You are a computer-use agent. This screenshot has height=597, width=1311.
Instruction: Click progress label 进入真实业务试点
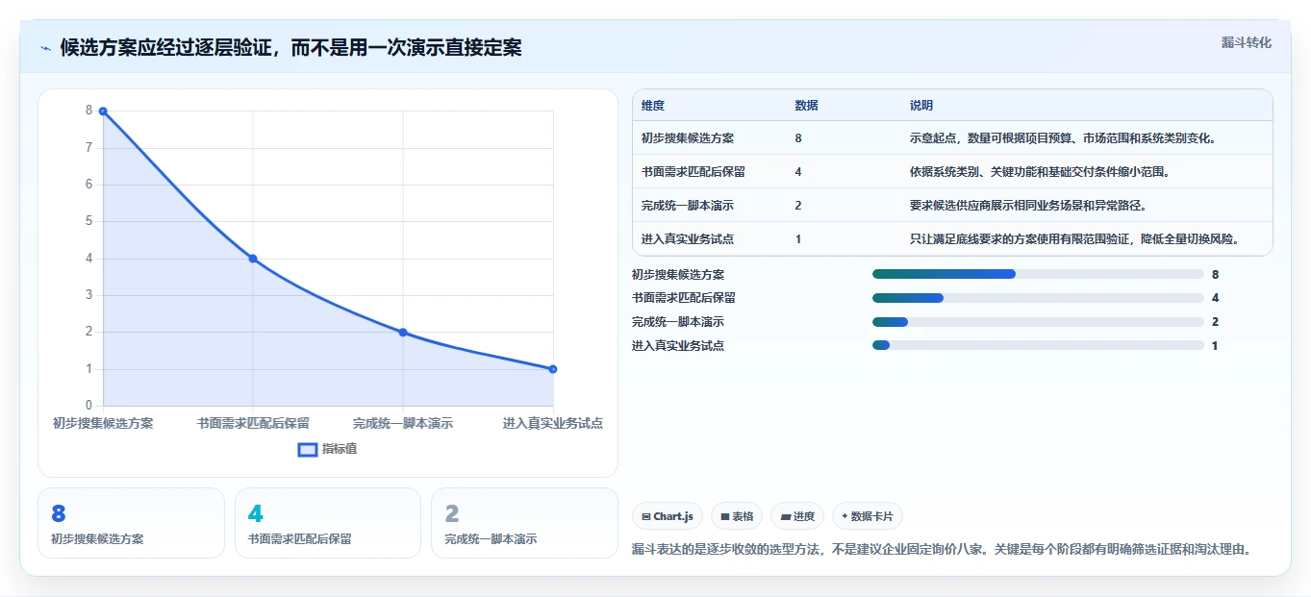tap(678, 345)
